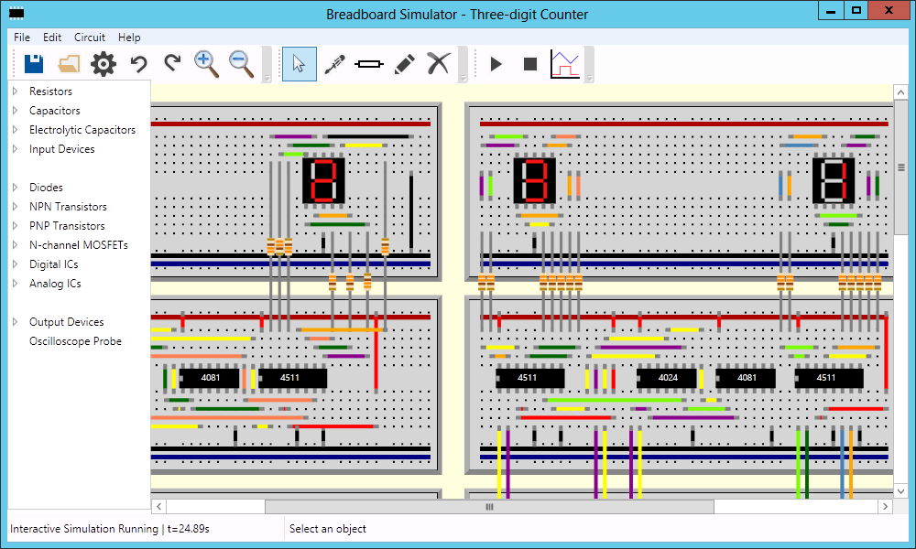Expand the NPN Transistors list
916x549 pixels.
tap(16, 207)
